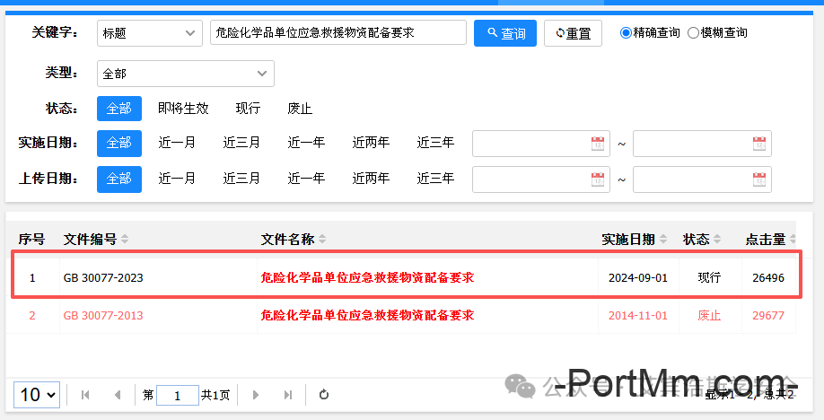
Task: Select 全部 in the 状态 filter row
Action: point(119,109)
